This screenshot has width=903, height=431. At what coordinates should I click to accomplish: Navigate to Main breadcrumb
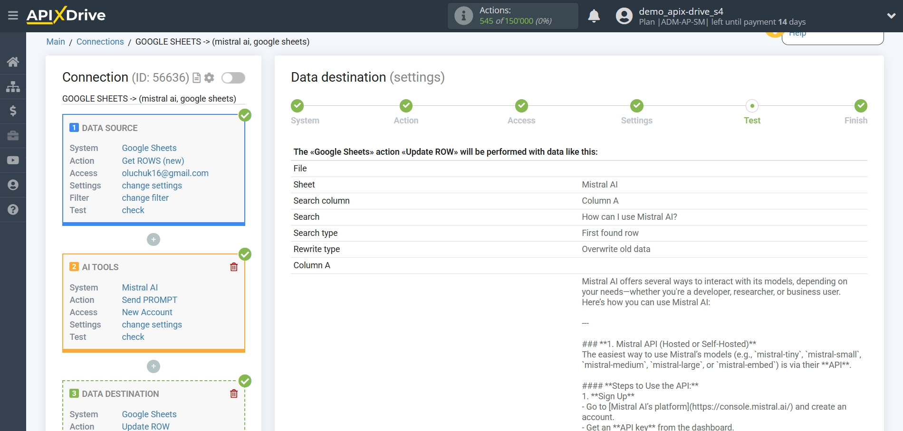tap(55, 42)
